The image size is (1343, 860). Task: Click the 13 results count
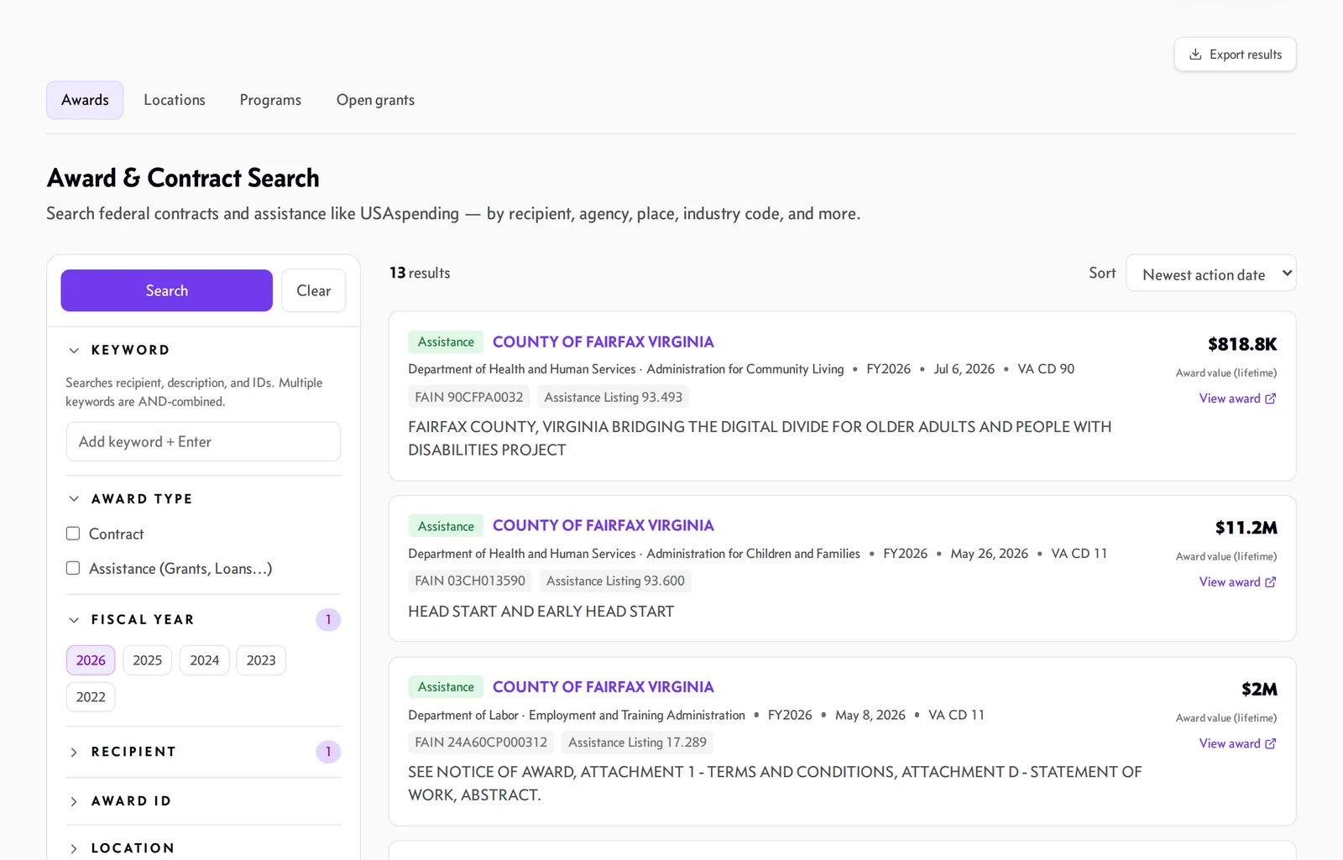(420, 273)
